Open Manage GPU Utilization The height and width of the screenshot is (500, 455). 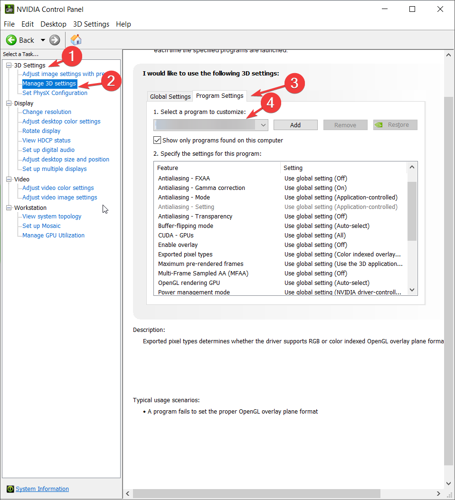(x=54, y=236)
